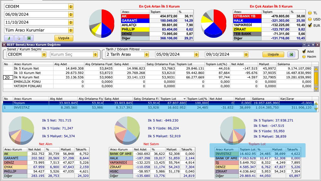The width and height of the screenshot is (321, 181).
Task: Open the font settings icon with green A
Action: click(9, 38)
